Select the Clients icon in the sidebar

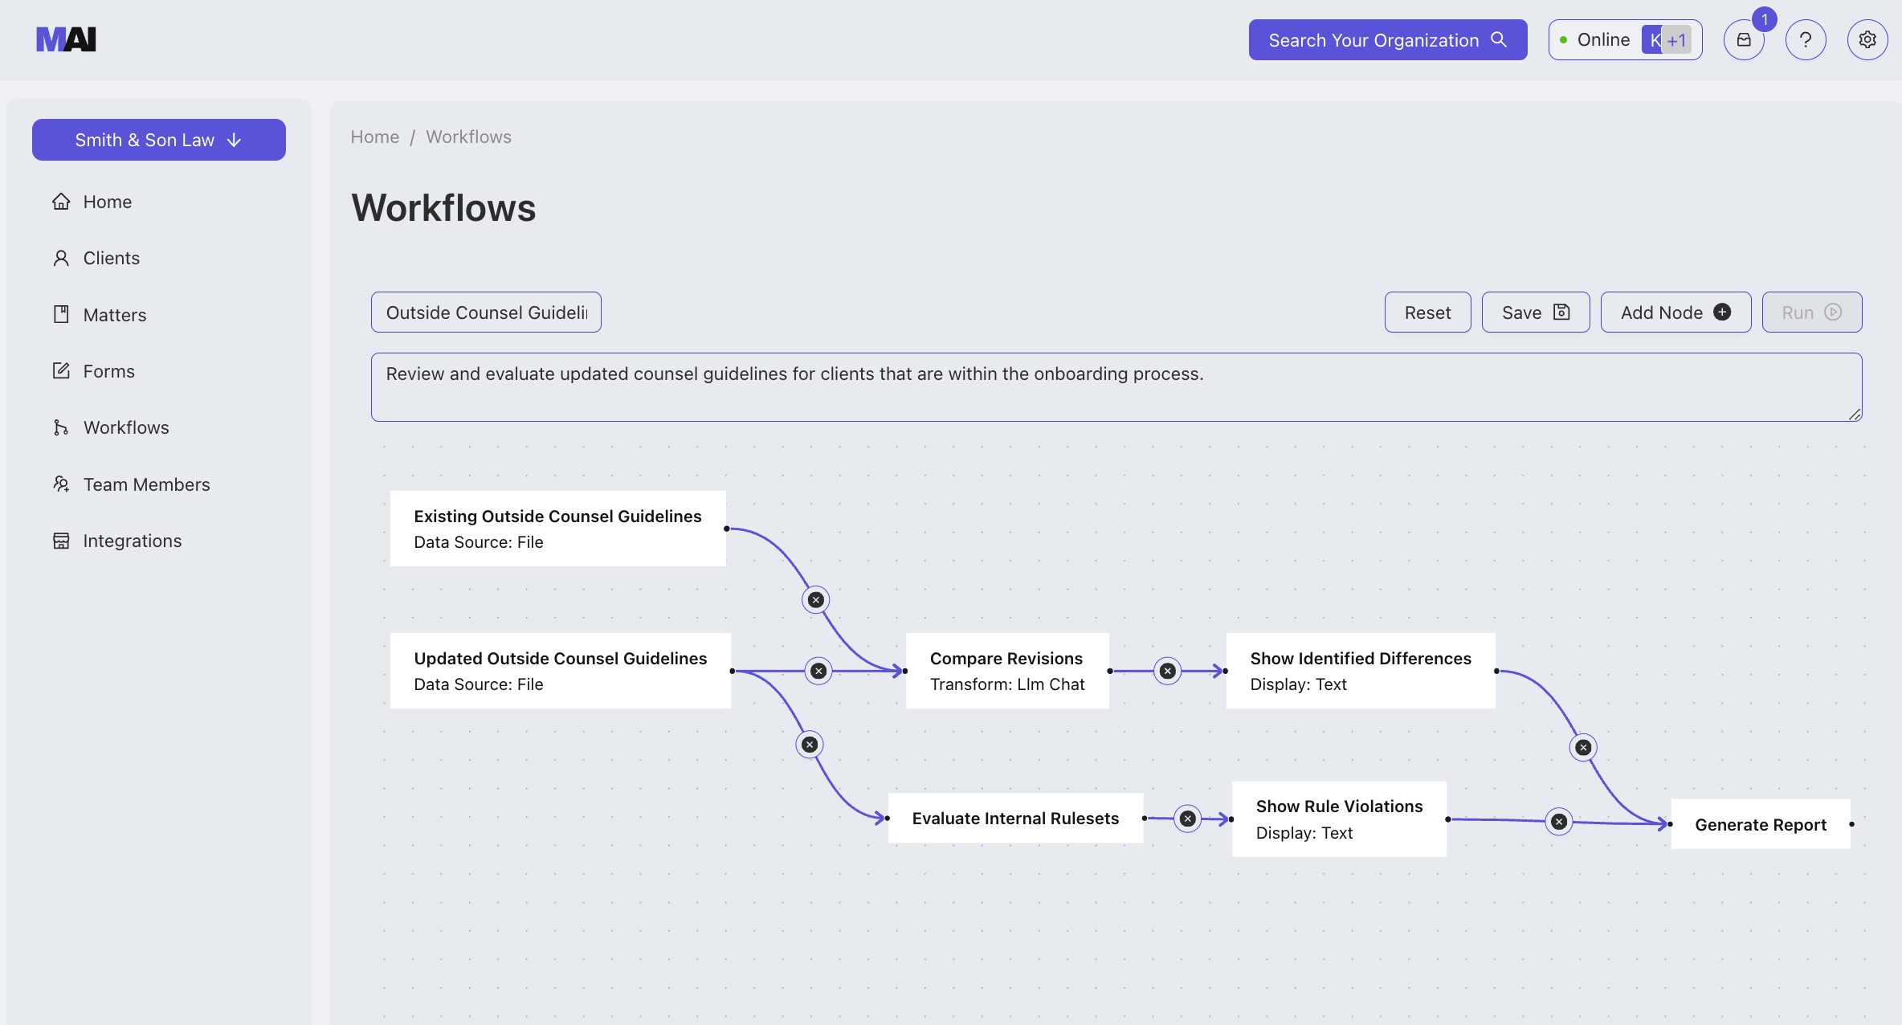coord(62,257)
